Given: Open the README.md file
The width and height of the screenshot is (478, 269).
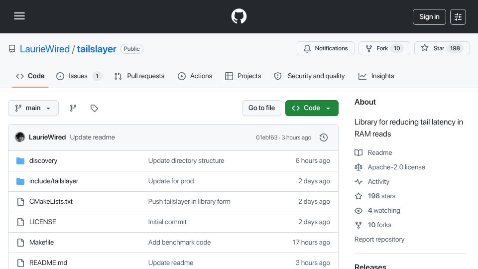Looking at the screenshot, I should click(x=48, y=263).
